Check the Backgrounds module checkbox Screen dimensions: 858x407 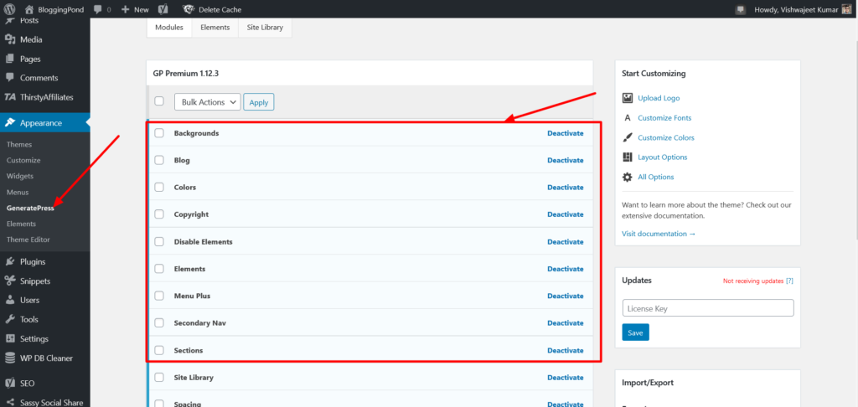tap(159, 133)
